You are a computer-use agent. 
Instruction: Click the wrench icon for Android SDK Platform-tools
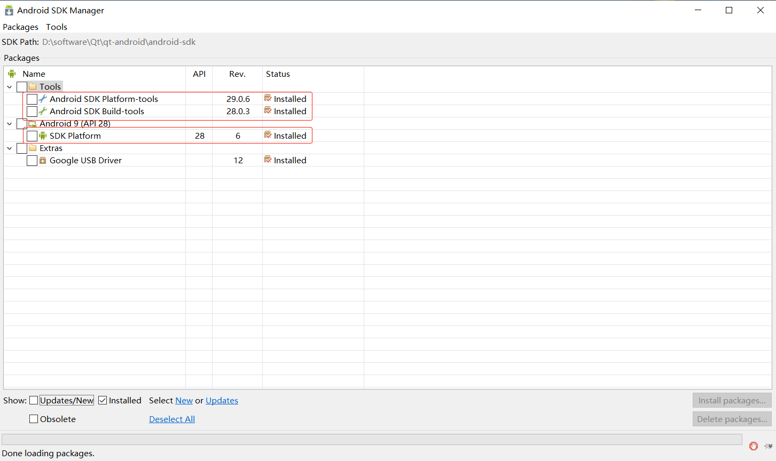click(x=43, y=99)
